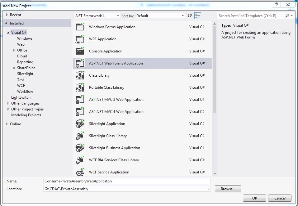Open the search options dropdown arrow
Image resolution: width=298 pixels, height=206 pixels.
292,16
